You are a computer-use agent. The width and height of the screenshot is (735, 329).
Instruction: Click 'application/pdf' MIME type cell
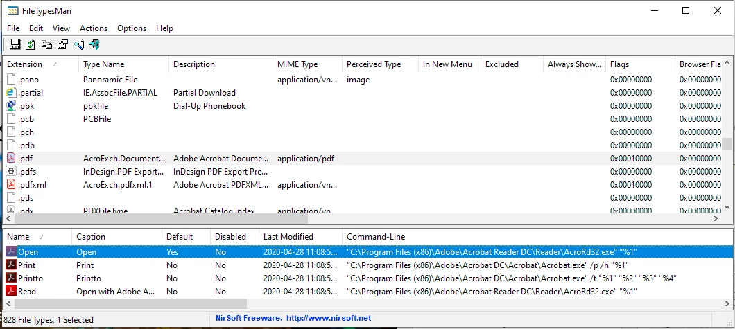pyautogui.click(x=306, y=159)
